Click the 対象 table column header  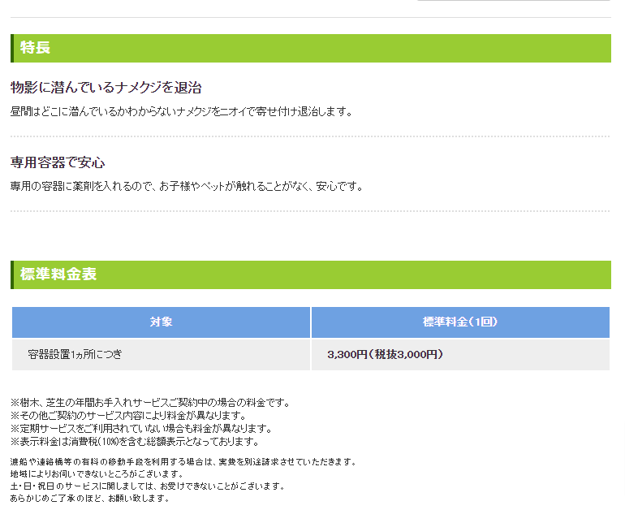pyautogui.click(x=161, y=322)
